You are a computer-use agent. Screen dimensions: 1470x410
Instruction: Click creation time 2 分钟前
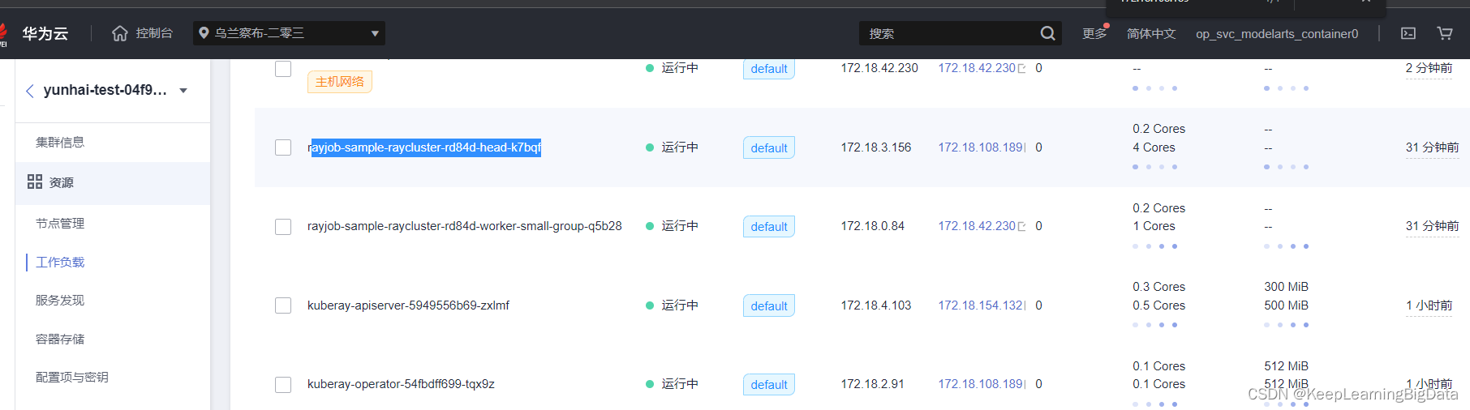1429,68
